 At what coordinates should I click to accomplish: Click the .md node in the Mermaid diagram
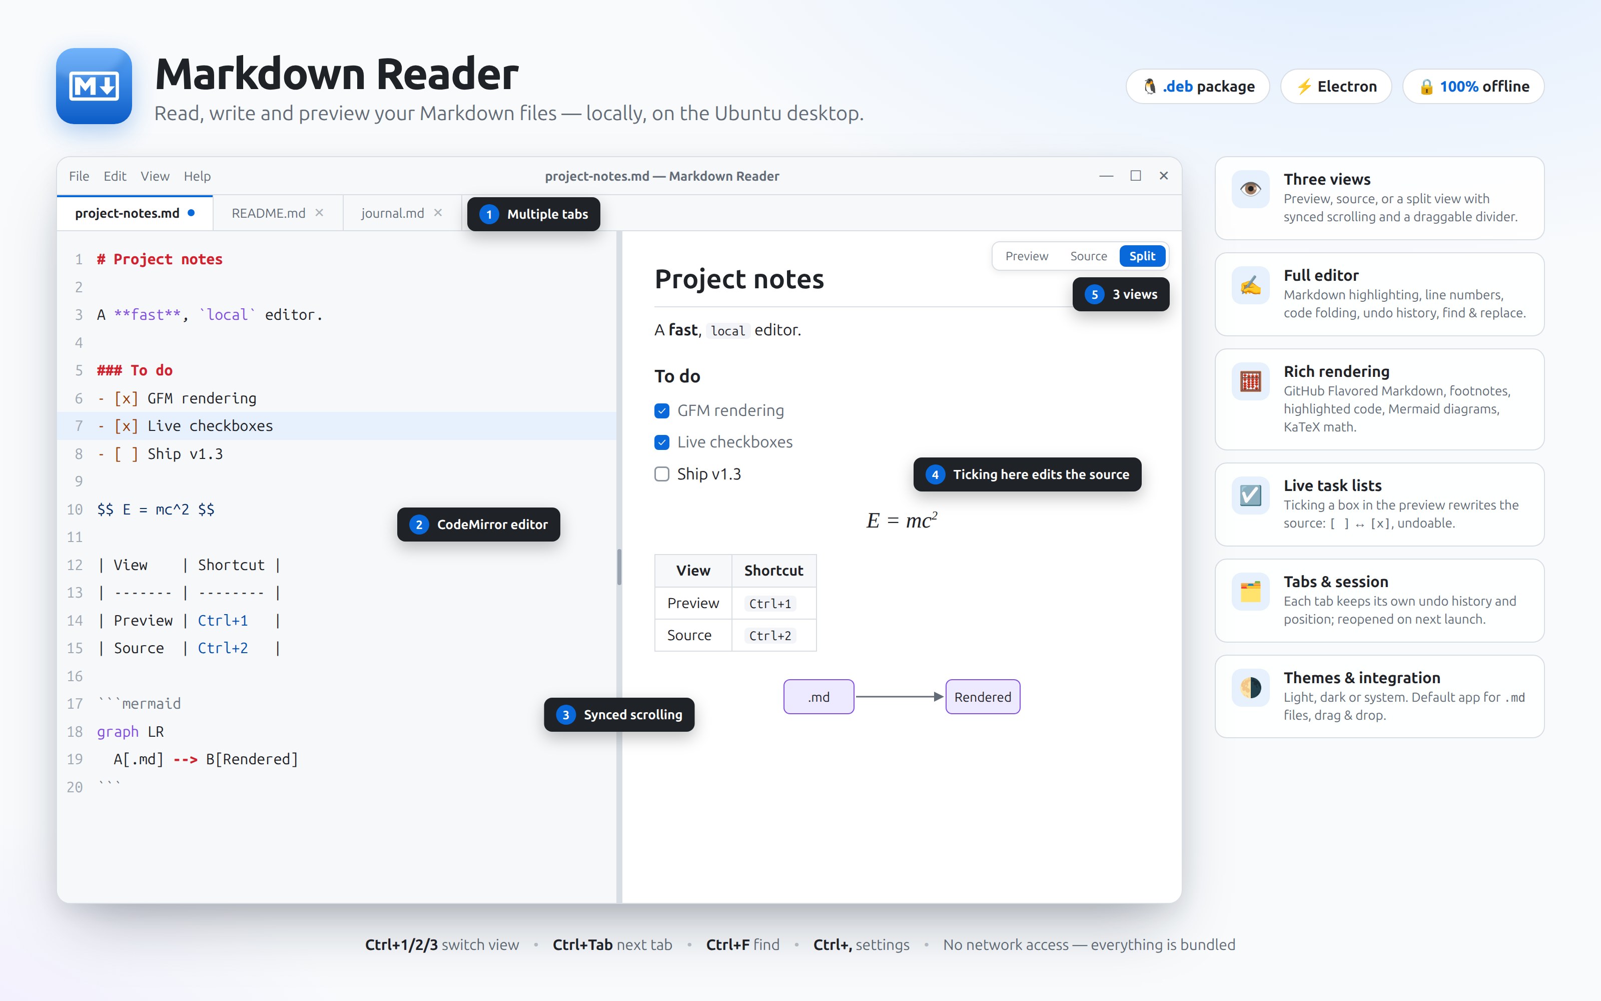tap(819, 697)
